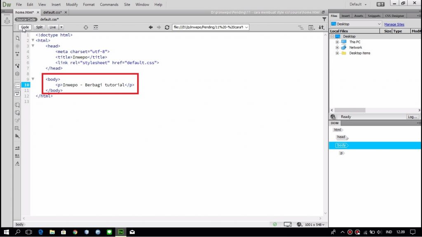Click the Open Documents icon in left toolbar
The width and height of the screenshot is (422, 237).
click(x=17, y=38)
